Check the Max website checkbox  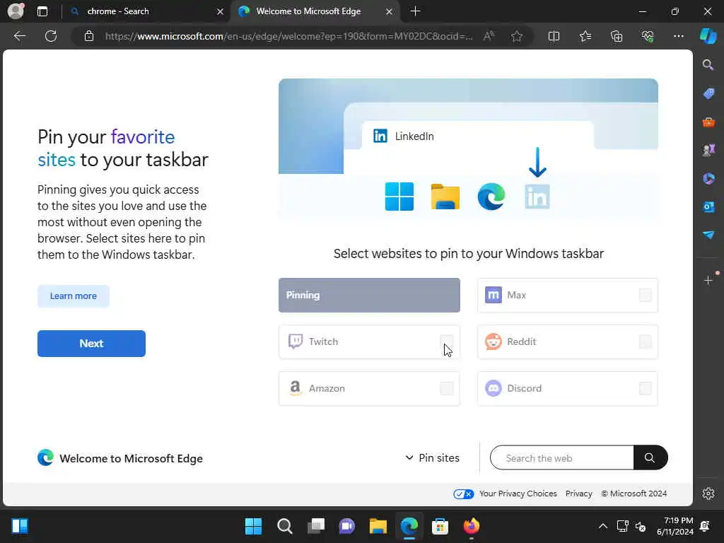click(x=645, y=295)
